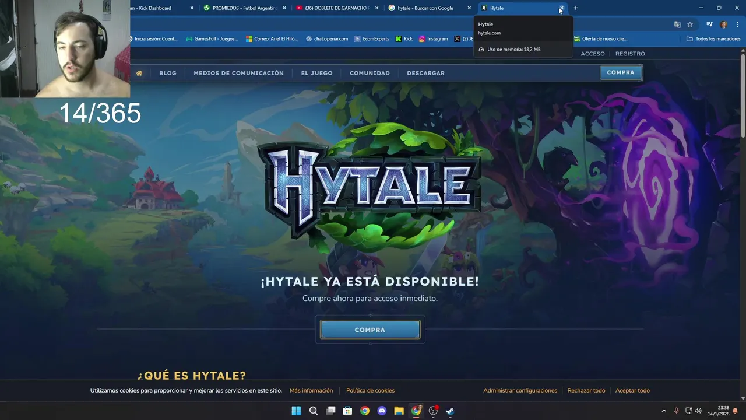The height and width of the screenshot is (420, 746).
Task: Open the Kick bookmark
Action: pyautogui.click(x=404, y=39)
